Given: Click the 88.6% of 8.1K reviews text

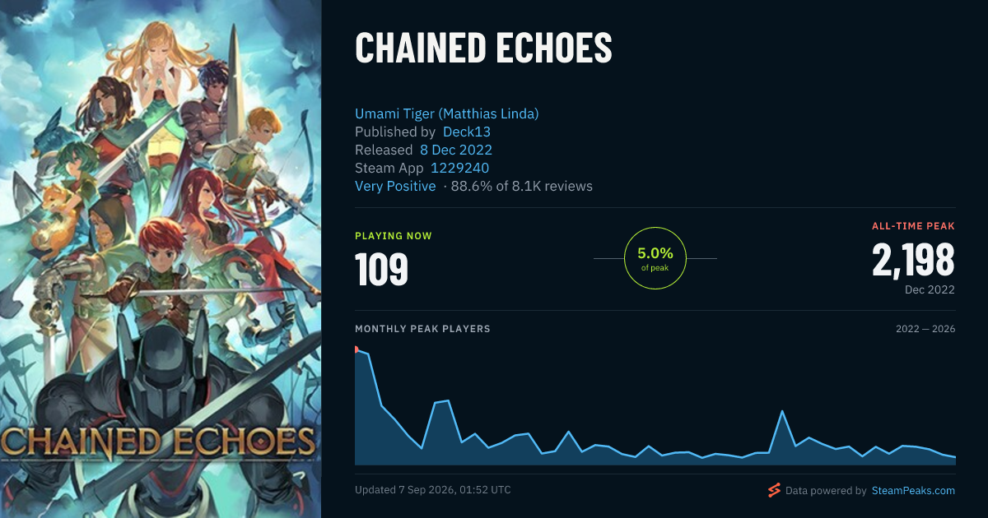Looking at the screenshot, I should tap(522, 186).
